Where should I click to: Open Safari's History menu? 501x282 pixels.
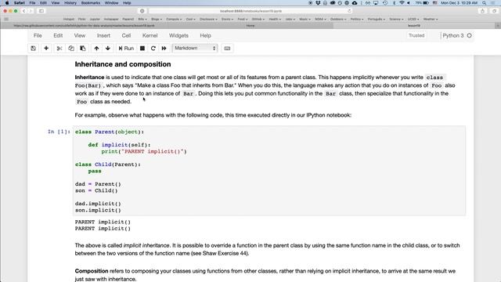(x=70, y=3)
